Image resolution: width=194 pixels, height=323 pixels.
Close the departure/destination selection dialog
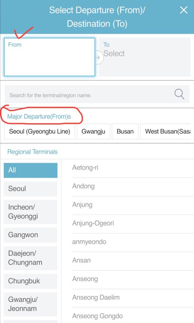point(183,10)
